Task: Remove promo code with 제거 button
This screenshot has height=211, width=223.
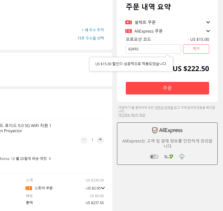Action: pos(196,49)
